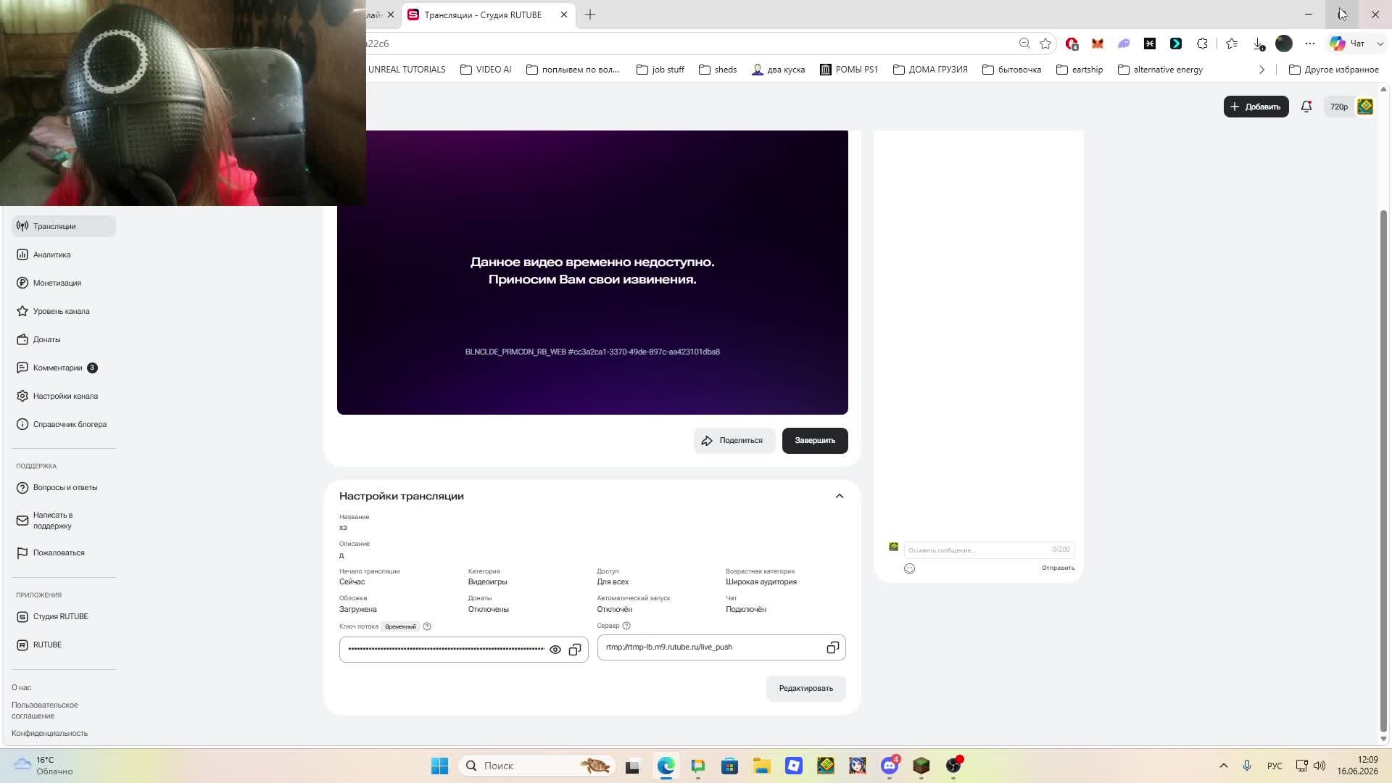This screenshot has width=1392, height=783.
Task: Open Пользовательское соглашение link
Action: click(x=44, y=710)
